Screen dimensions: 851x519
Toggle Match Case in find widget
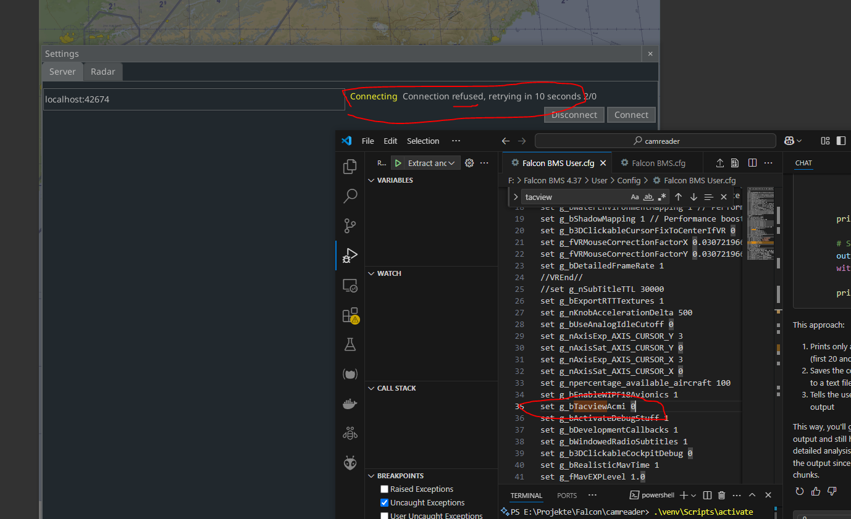tap(635, 197)
